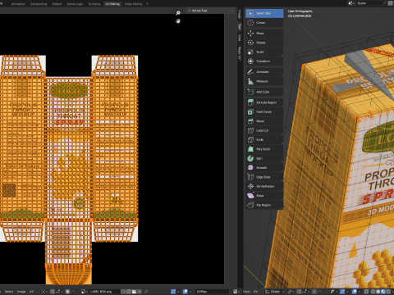
Task: Open the UV menu in 3D viewport header
Action: click(x=255, y=292)
